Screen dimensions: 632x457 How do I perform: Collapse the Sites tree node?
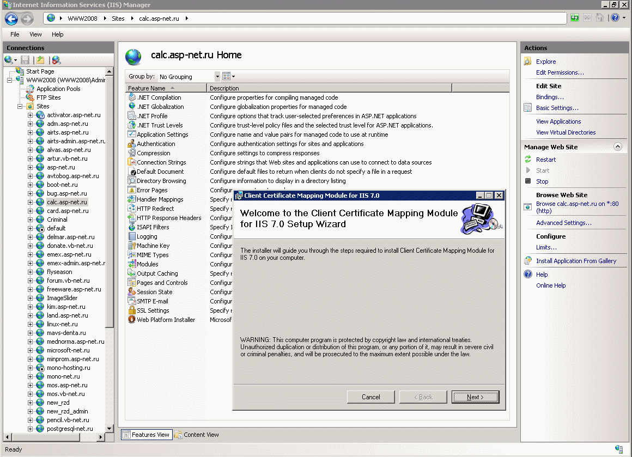20,106
